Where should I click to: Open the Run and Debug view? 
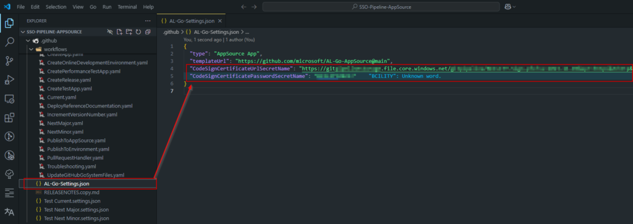tap(9, 80)
